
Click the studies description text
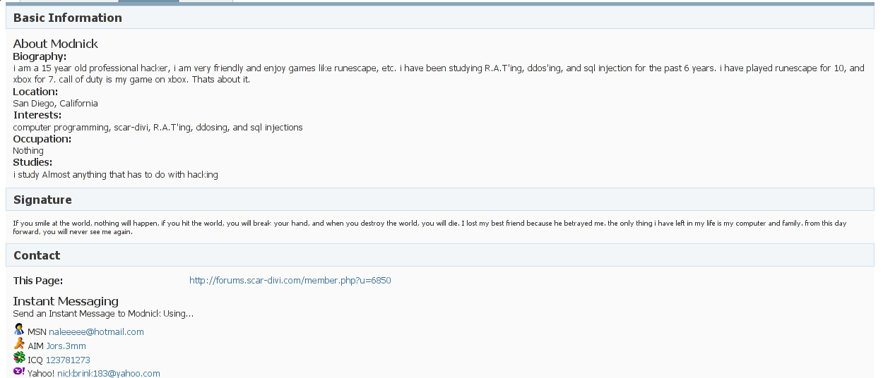pos(115,174)
